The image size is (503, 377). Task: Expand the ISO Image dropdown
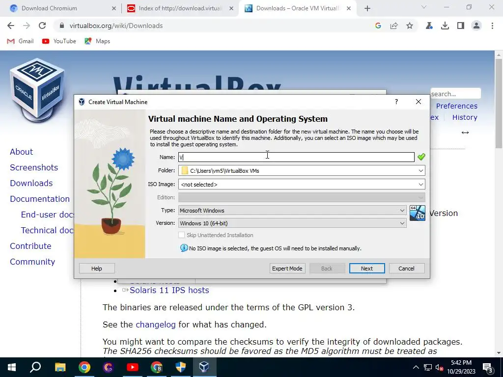tap(420, 185)
